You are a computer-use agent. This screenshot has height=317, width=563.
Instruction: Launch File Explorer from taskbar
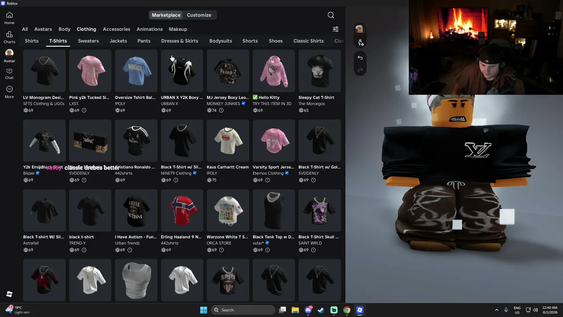(295, 310)
